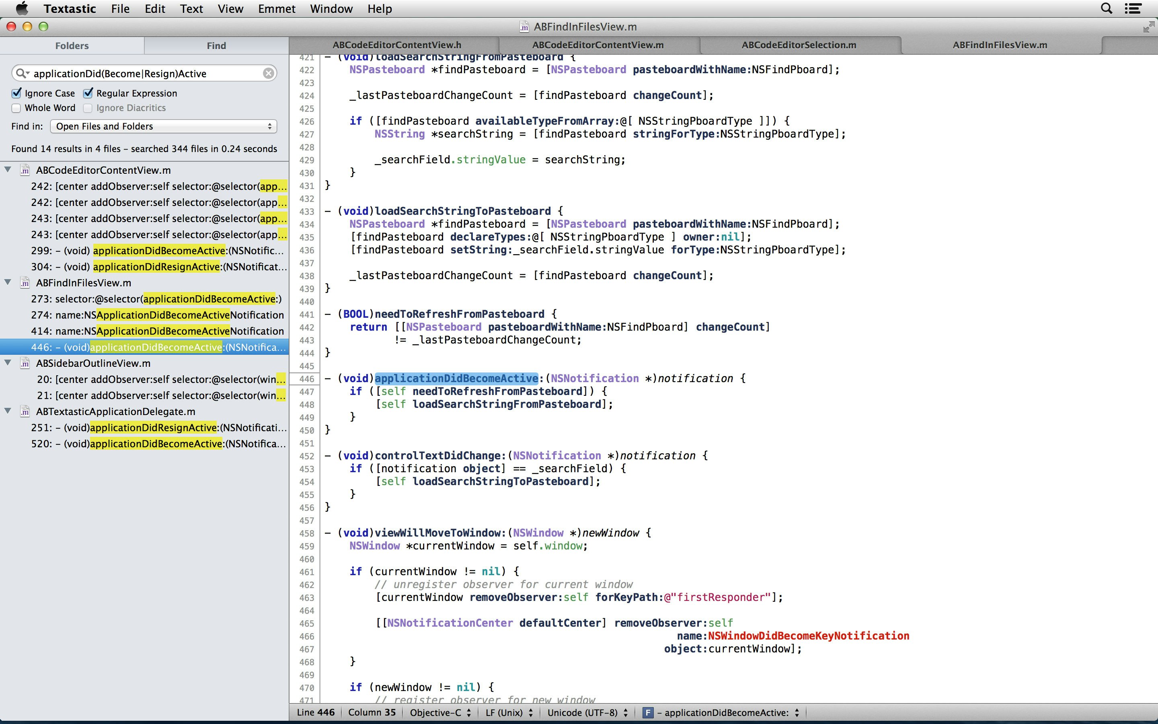Enable the Whole Word checkbox
The image size is (1158, 724).
pos(17,108)
